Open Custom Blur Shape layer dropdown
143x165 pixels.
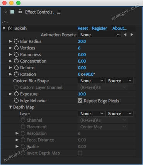point(92,81)
